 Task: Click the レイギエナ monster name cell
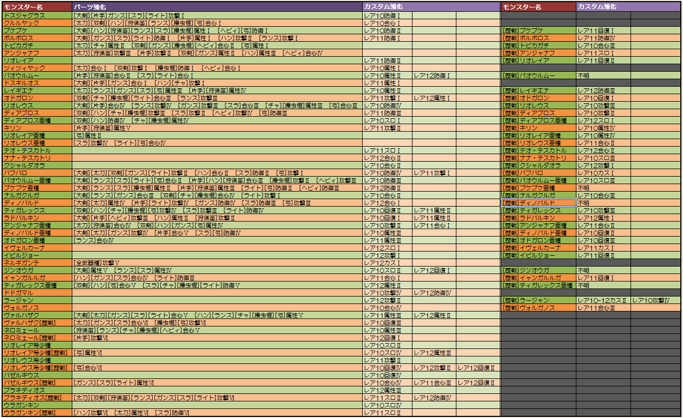pos(37,90)
